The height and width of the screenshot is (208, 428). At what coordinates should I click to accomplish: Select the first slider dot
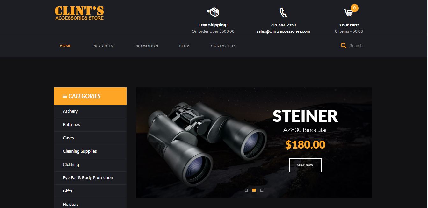[246, 190]
